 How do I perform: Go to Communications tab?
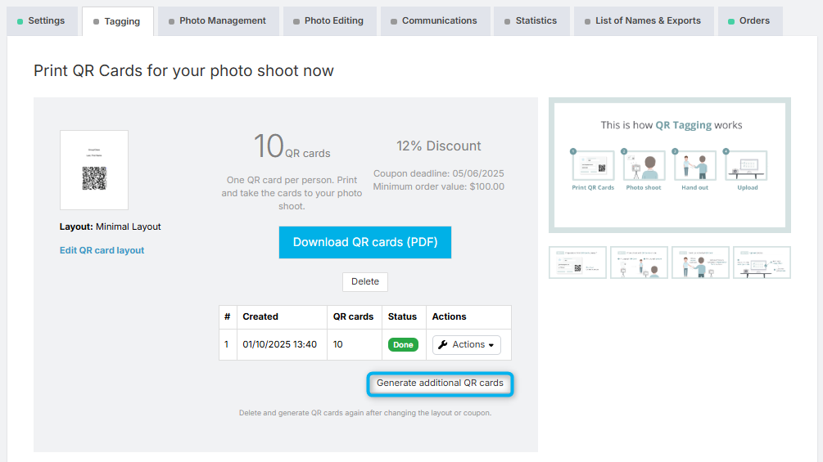click(435, 21)
